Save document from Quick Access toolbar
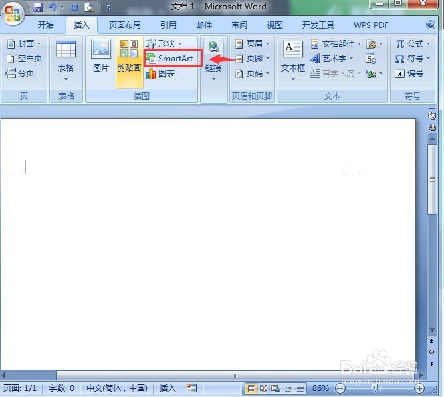The image size is (444, 397). point(38,7)
